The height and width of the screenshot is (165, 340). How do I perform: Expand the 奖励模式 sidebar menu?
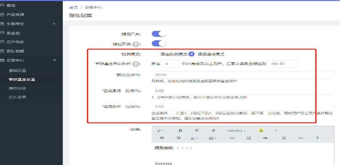coord(28,24)
